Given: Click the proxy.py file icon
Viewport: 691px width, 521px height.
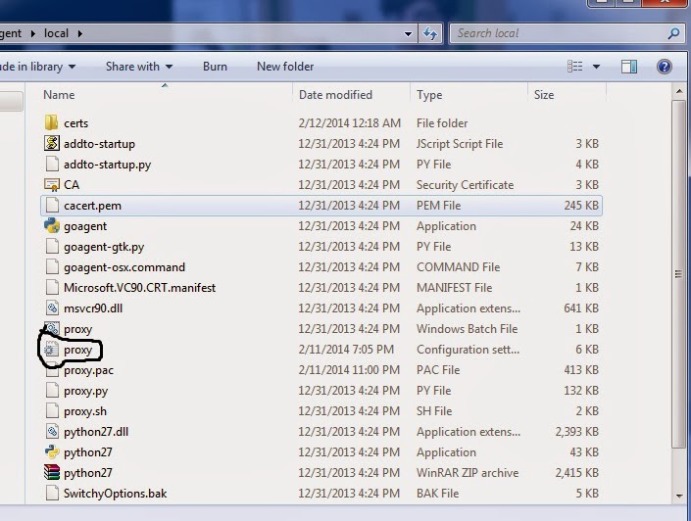Looking at the screenshot, I should tap(52, 391).
